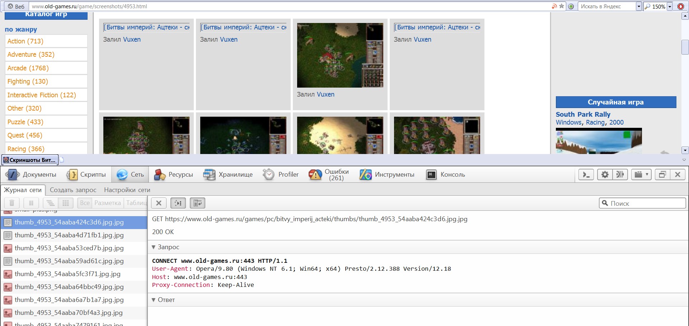Viewport: 689px width, 326px height.
Task: Toggle expand-all sections button in details
Action: click(x=178, y=203)
